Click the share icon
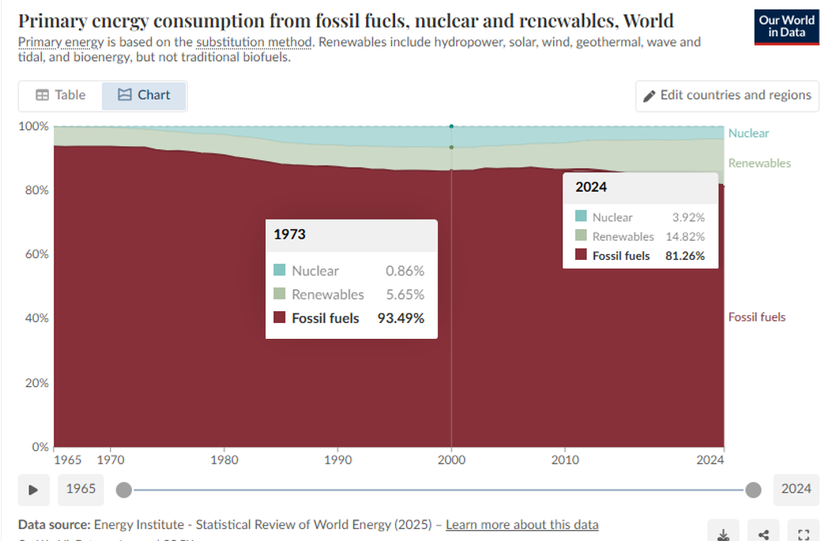The width and height of the screenshot is (830, 541). 763,534
